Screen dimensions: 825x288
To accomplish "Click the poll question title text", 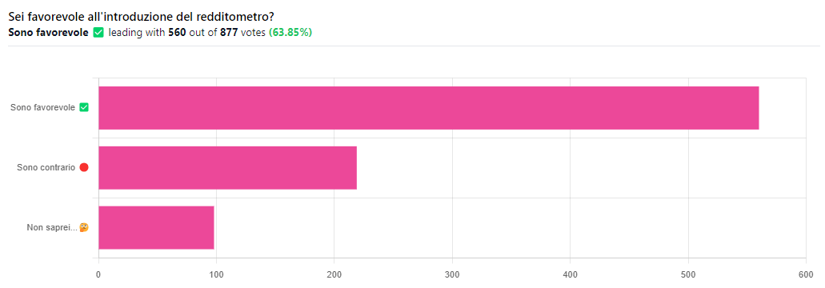I will coord(141,16).
